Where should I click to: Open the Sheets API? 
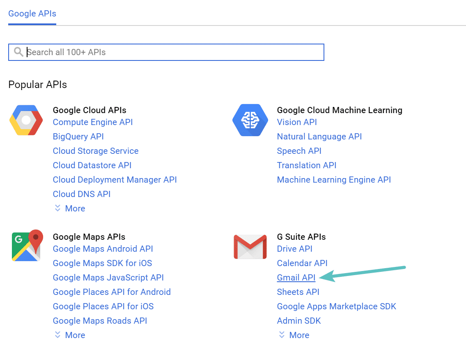(298, 292)
